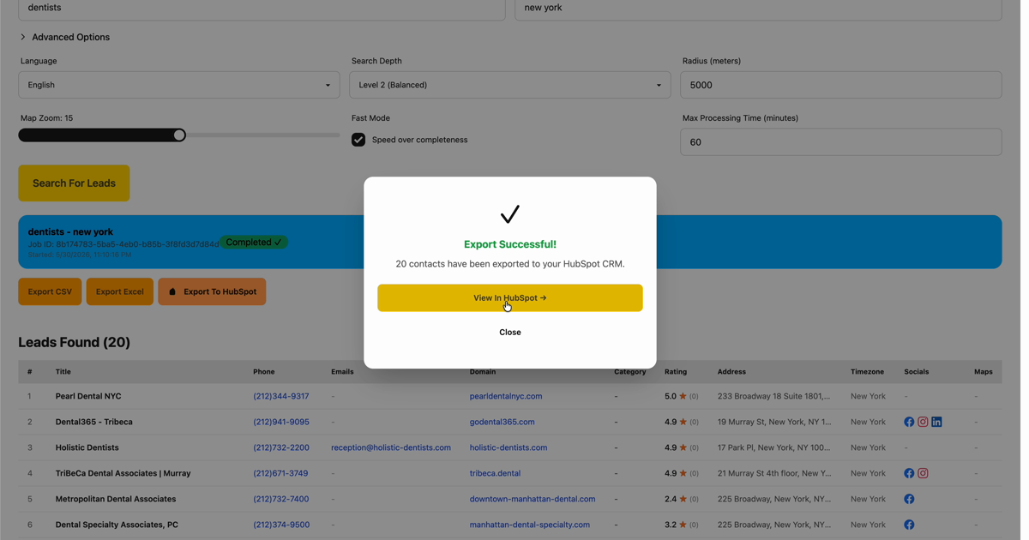
Task: Click reception@holistic-dentists.com email
Action: pyautogui.click(x=391, y=447)
